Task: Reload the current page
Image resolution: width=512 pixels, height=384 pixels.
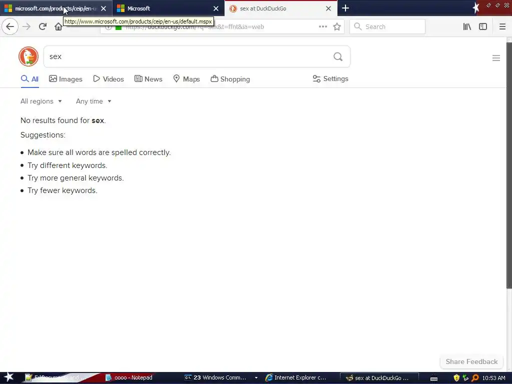Action: [42, 26]
